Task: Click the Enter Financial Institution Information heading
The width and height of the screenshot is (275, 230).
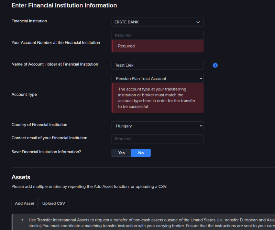Action: 64,6
